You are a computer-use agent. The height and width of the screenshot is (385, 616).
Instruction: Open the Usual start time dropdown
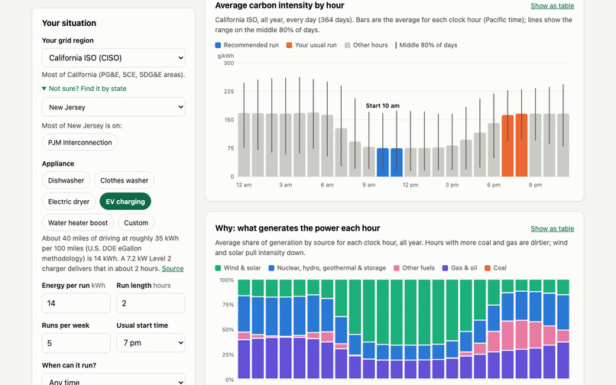pos(151,343)
